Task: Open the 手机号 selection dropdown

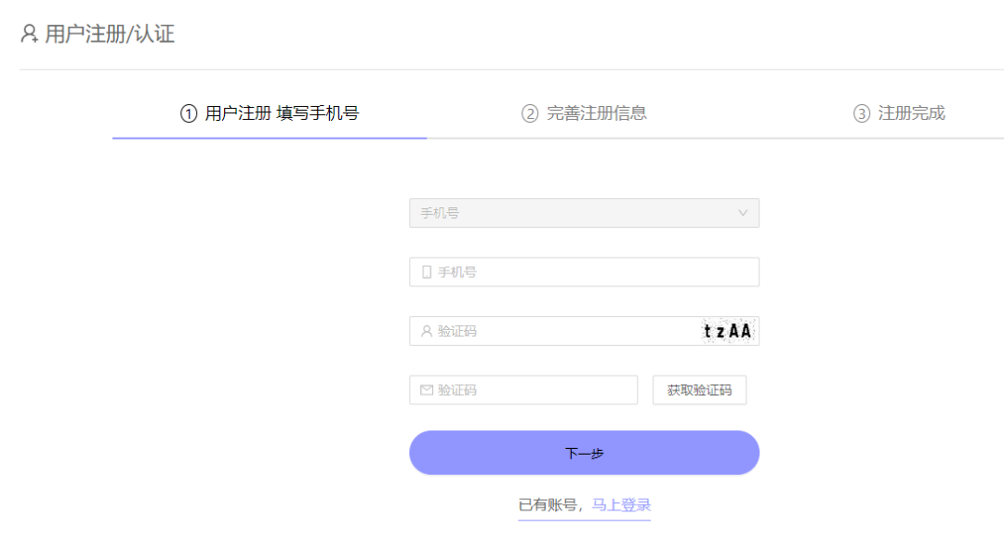Action: 584,213
